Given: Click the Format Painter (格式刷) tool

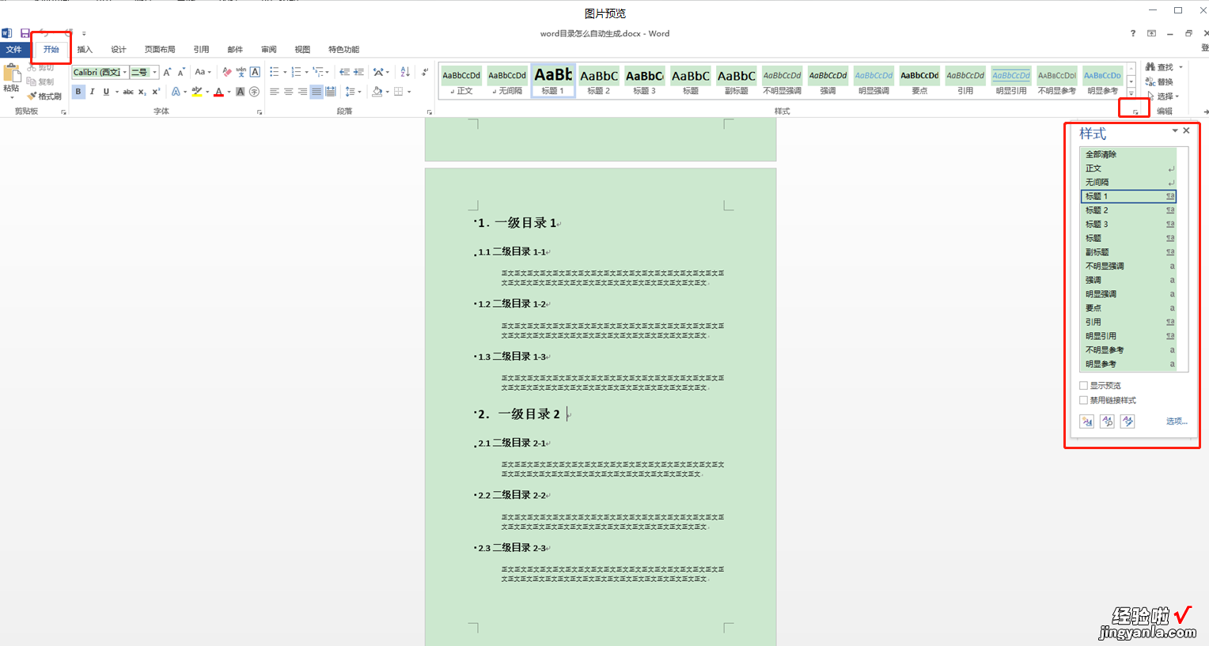Looking at the screenshot, I should [44, 96].
